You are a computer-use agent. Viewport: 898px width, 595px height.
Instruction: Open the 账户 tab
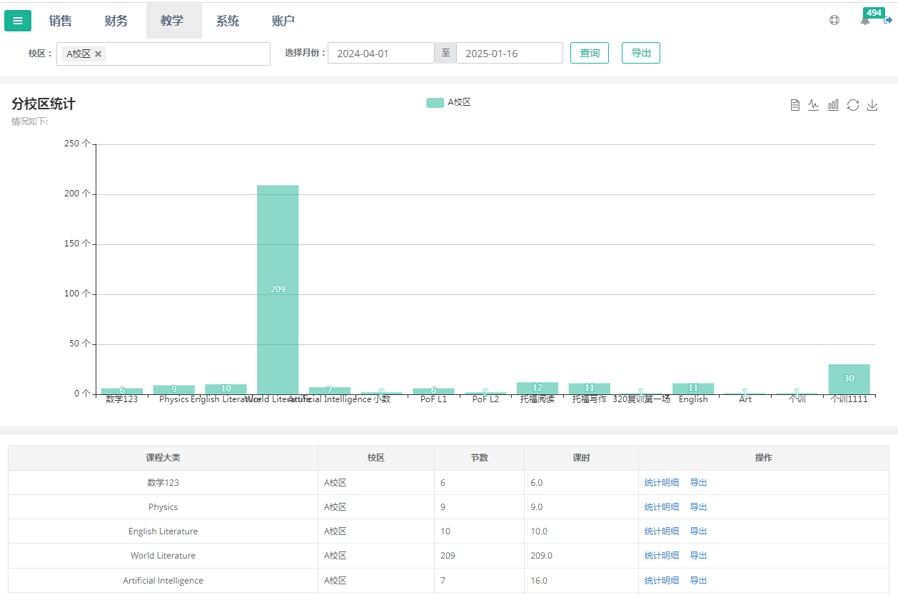tap(283, 21)
